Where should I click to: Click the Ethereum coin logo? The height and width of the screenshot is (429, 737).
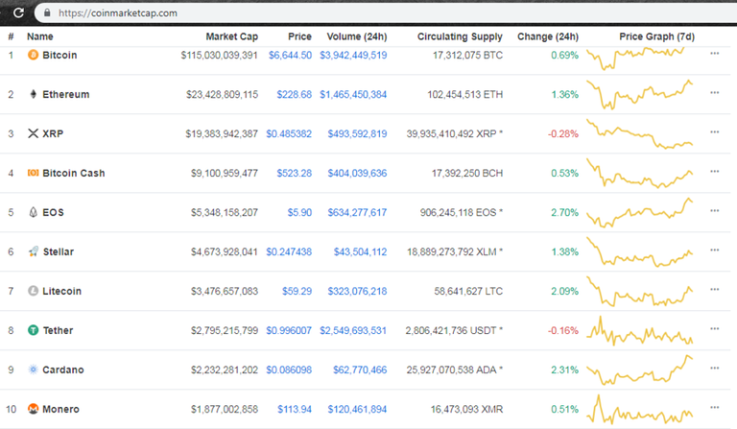coord(33,94)
